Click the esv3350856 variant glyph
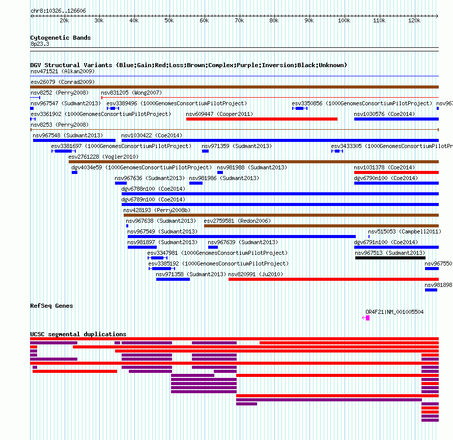 click(x=300, y=108)
